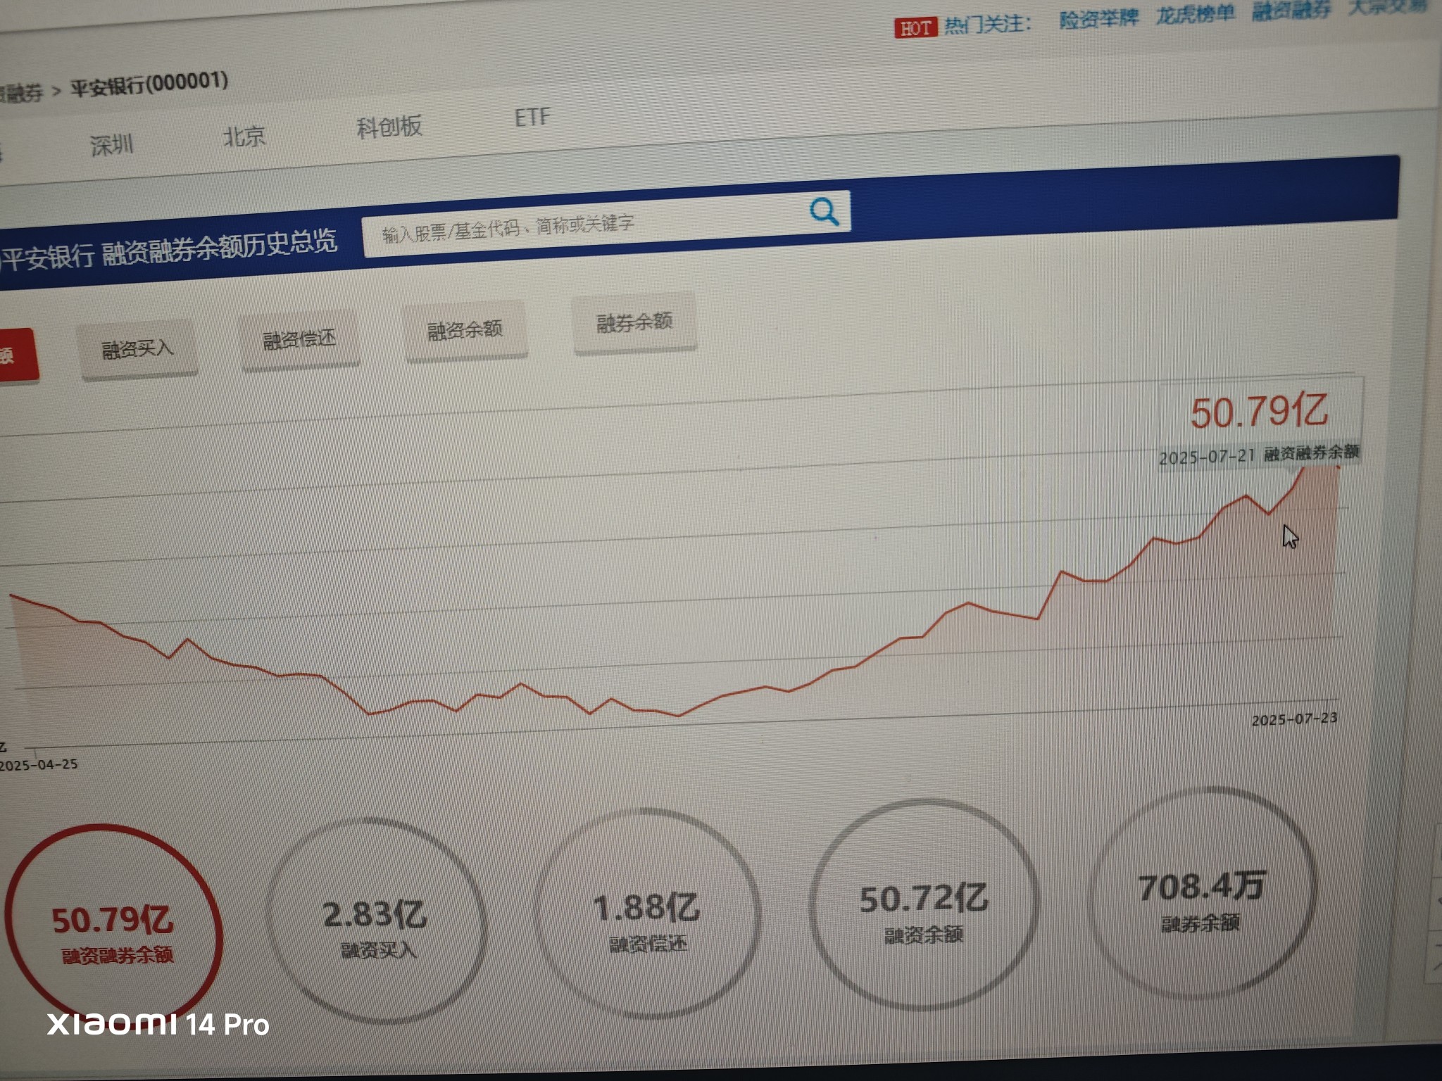Select the 北京 market tab
This screenshot has width=1442, height=1081.
pyautogui.click(x=244, y=137)
